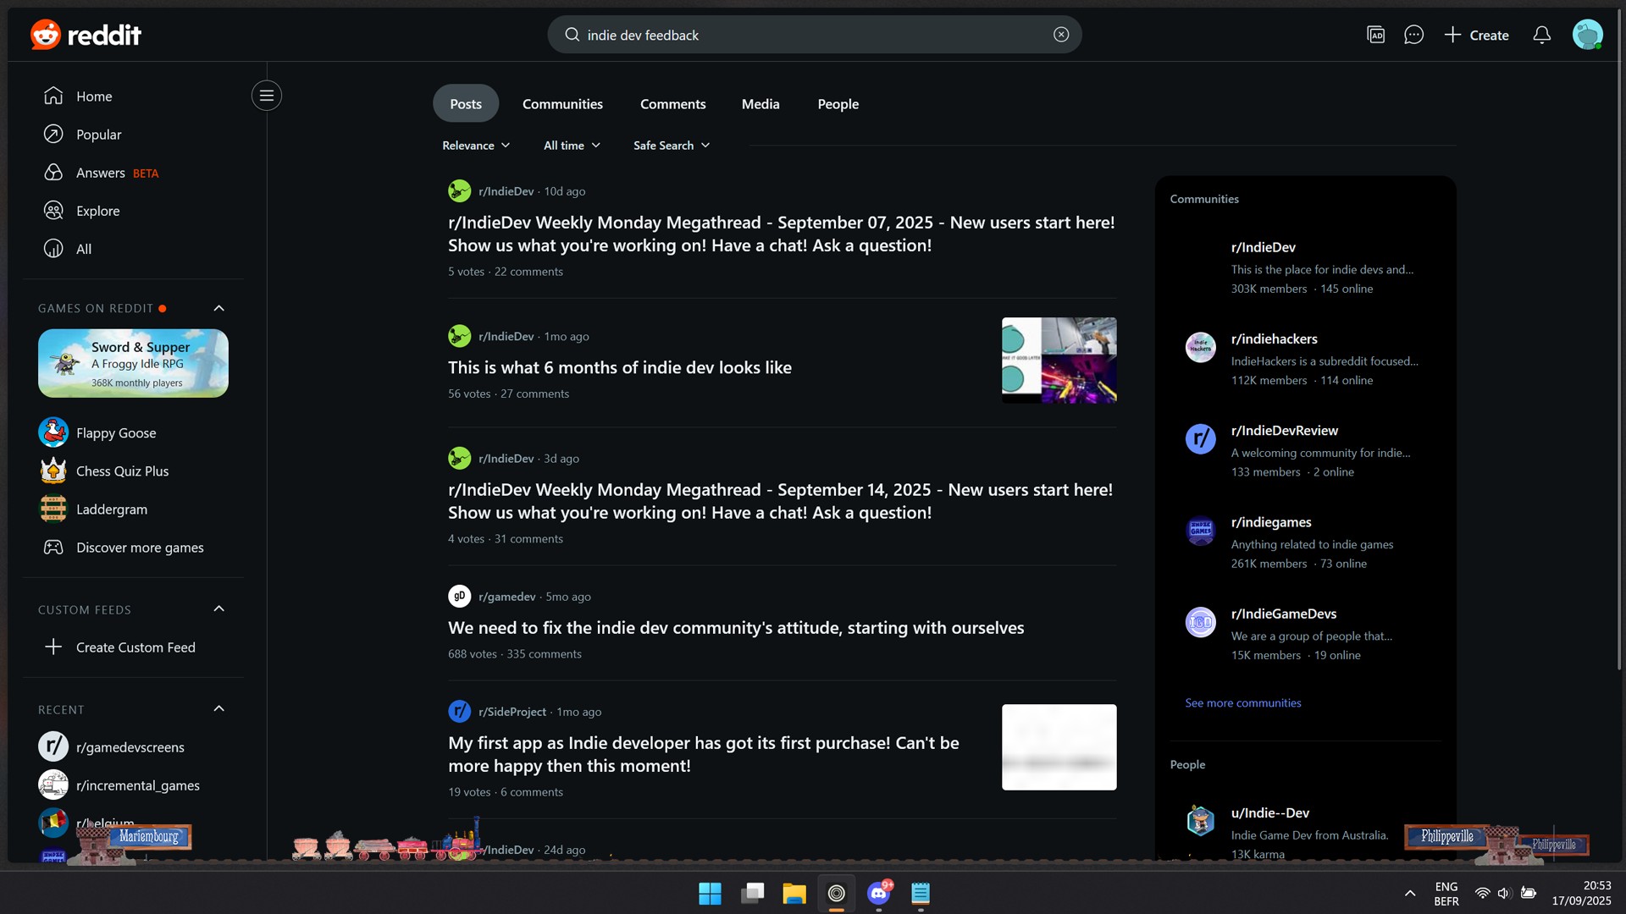Collapse the Custom Feeds section
The image size is (1626, 914).
219,609
